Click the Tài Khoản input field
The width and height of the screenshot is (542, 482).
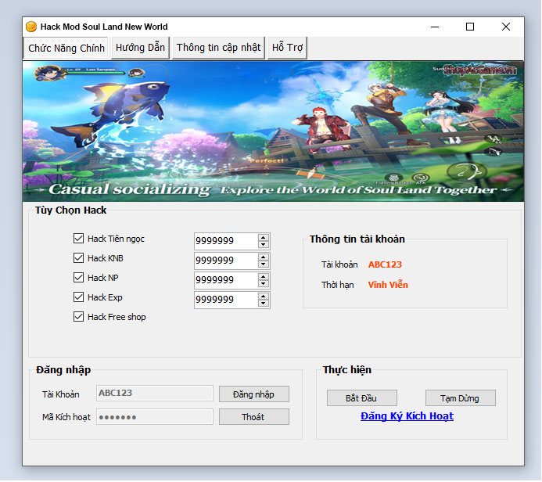[x=155, y=393]
